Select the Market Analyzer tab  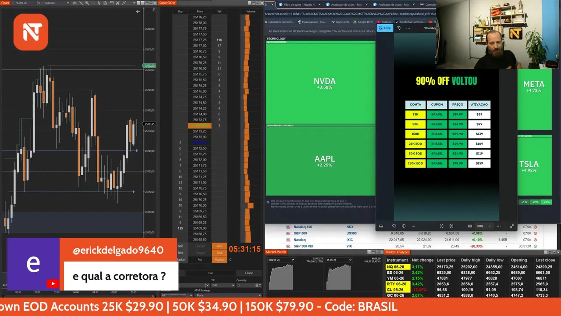tap(397, 252)
